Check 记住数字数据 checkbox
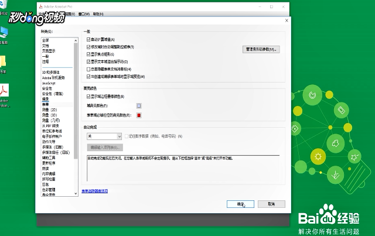The height and width of the screenshot is (236, 375). [127, 136]
